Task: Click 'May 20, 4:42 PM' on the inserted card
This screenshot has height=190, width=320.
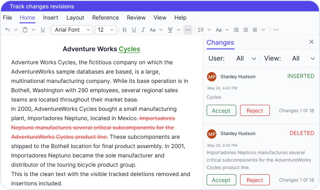Action: click(x=222, y=88)
